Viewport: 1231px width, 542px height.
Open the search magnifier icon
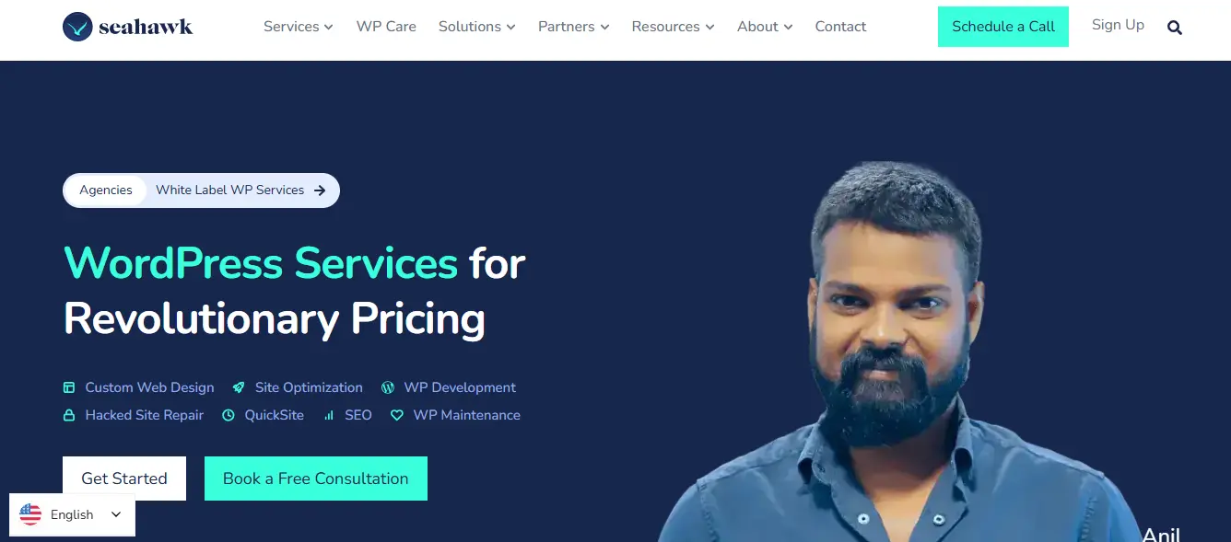1175,28
